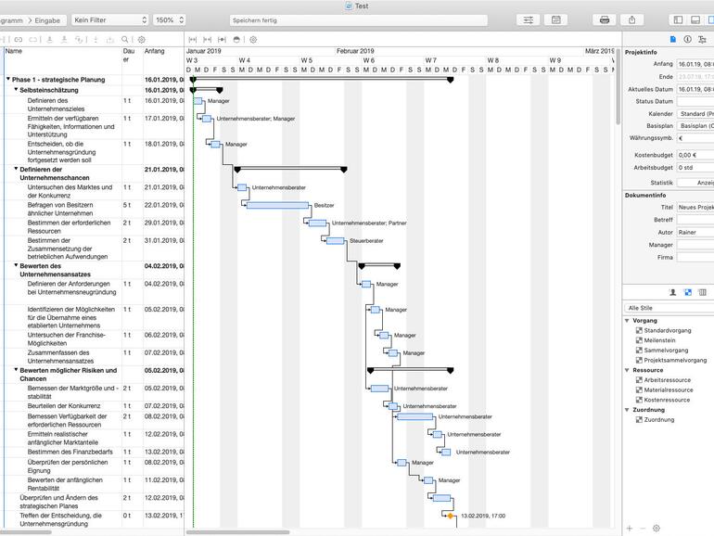Select the person resource styles icon
This screenshot has height=536, width=714.
pyautogui.click(x=672, y=292)
